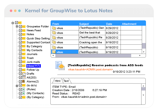The width and height of the screenshot is (158, 112).
Task: Click the mail icon for the Get the best that row
Action: [54, 33]
